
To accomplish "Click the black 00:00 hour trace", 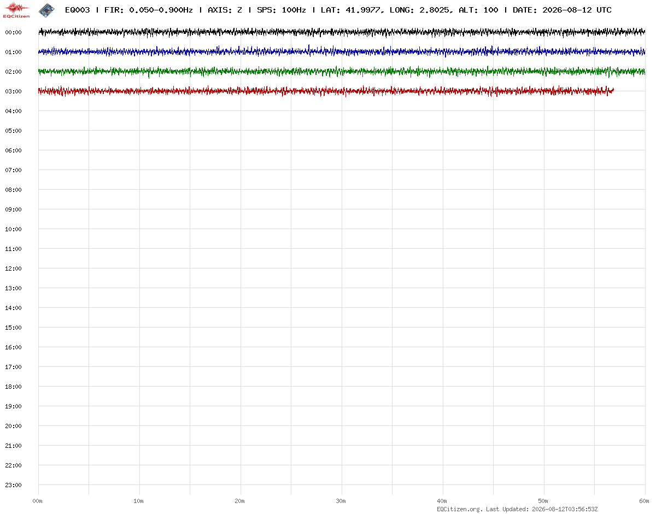I will pyautogui.click(x=342, y=32).
